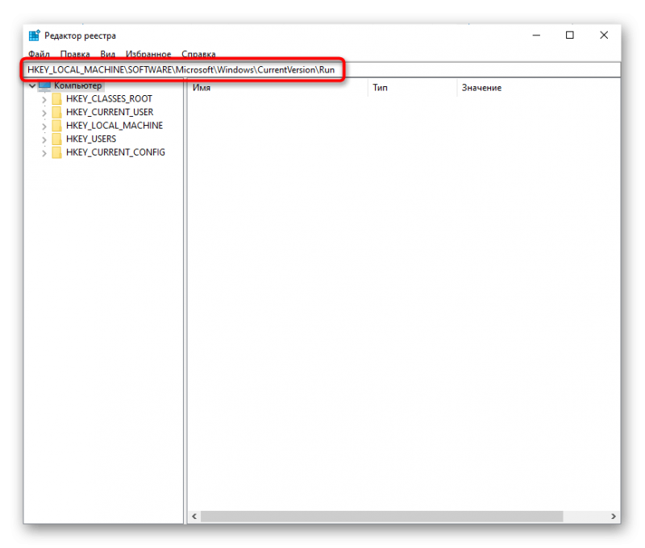Click the HKEY_LOCAL_MACHINE folder icon

pyautogui.click(x=56, y=126)
